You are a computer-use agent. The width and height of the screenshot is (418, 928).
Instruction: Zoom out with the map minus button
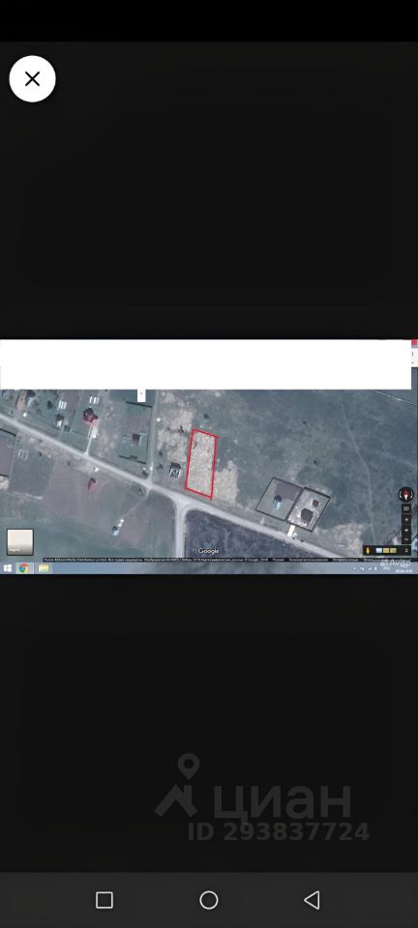click(406, 531)
